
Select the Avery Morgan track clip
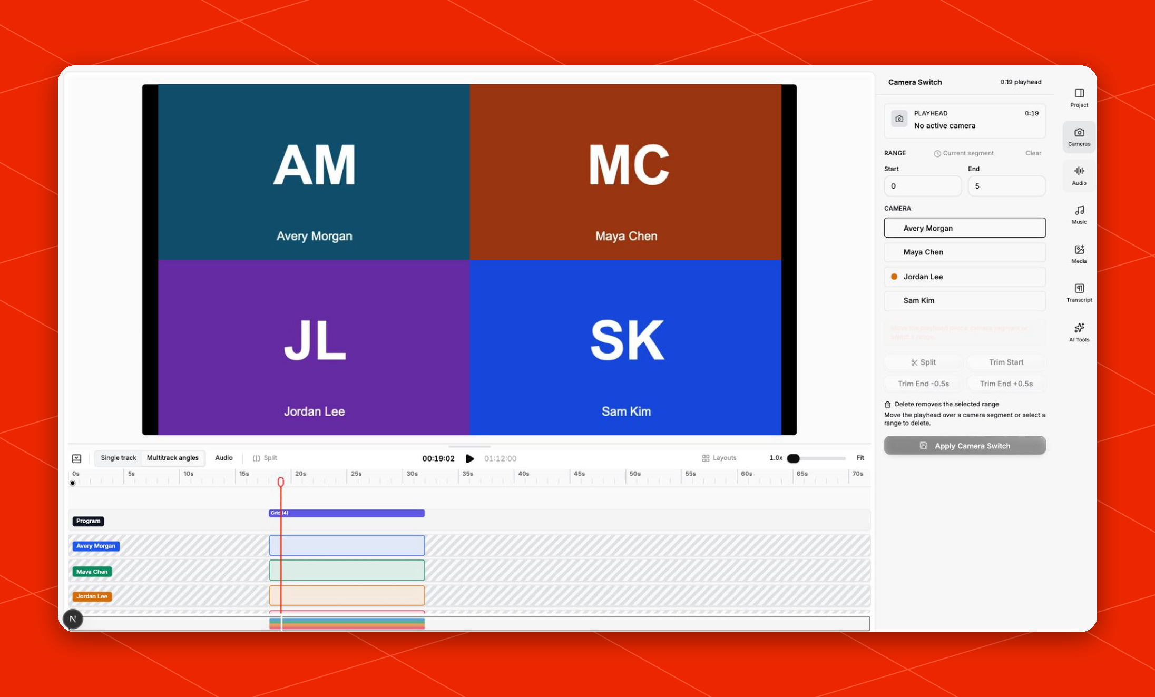point(347,546)
